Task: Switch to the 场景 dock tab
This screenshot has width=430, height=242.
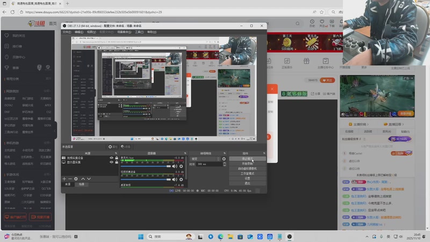Action: tap(82, 184)
